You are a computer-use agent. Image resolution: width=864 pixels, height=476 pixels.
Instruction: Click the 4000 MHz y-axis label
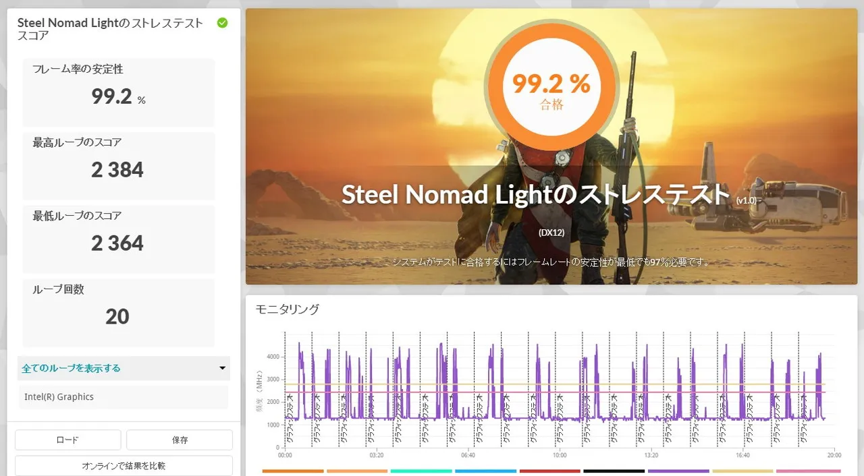pyautogui.click(x=273, y=357)
